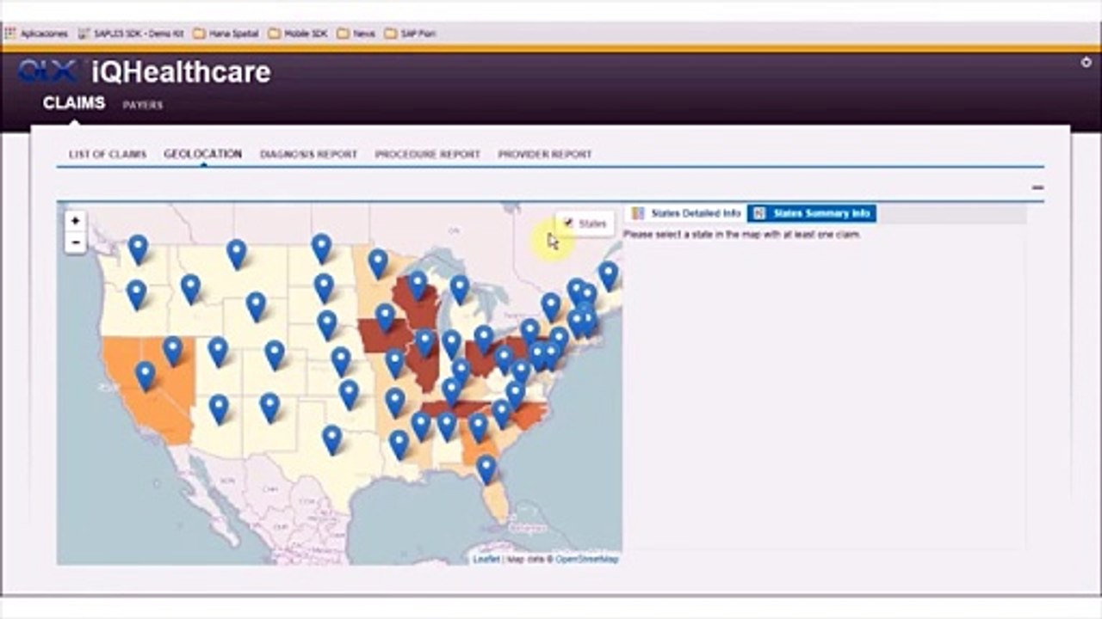The height and width of the screenshot is (619, 1102).
Task: Open the PROCEDURE REPORT tab
Action: click(427, 154)
